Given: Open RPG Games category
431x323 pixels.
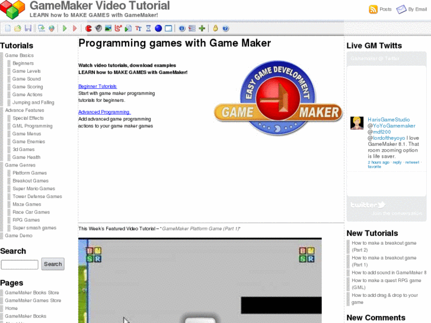Looking at the screenshot, I should [x=26, y=220].
